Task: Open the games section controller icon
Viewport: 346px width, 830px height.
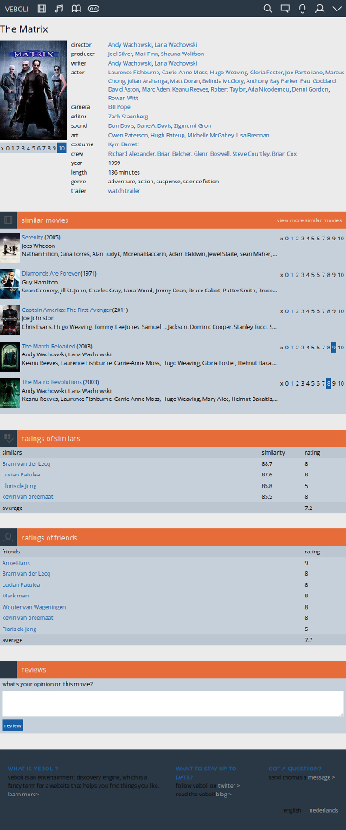Action: [x=93, y=9]
